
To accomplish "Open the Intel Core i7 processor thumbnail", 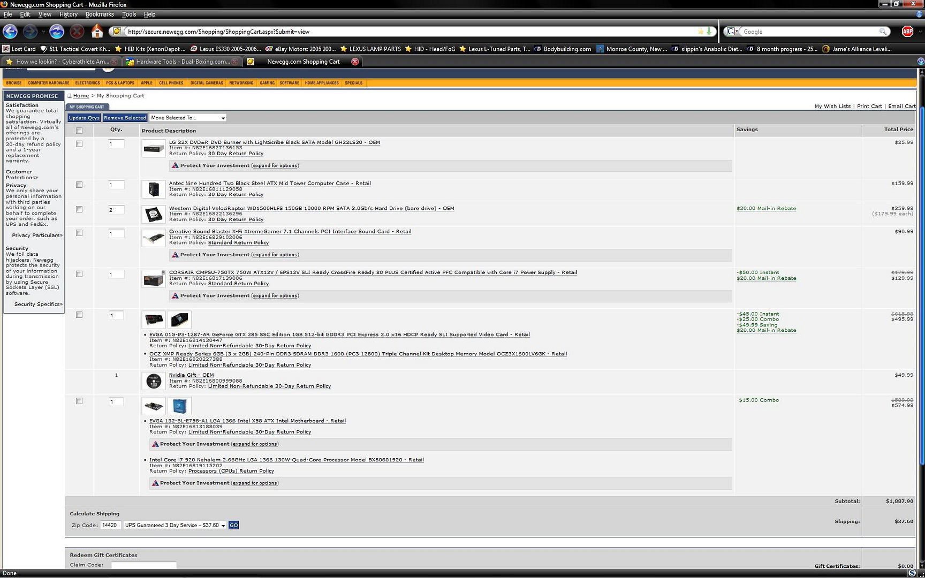I will [179, 406].
